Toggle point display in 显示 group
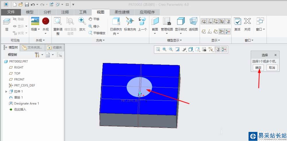This screenshot has width=287, height=141. tap(216, 21)
